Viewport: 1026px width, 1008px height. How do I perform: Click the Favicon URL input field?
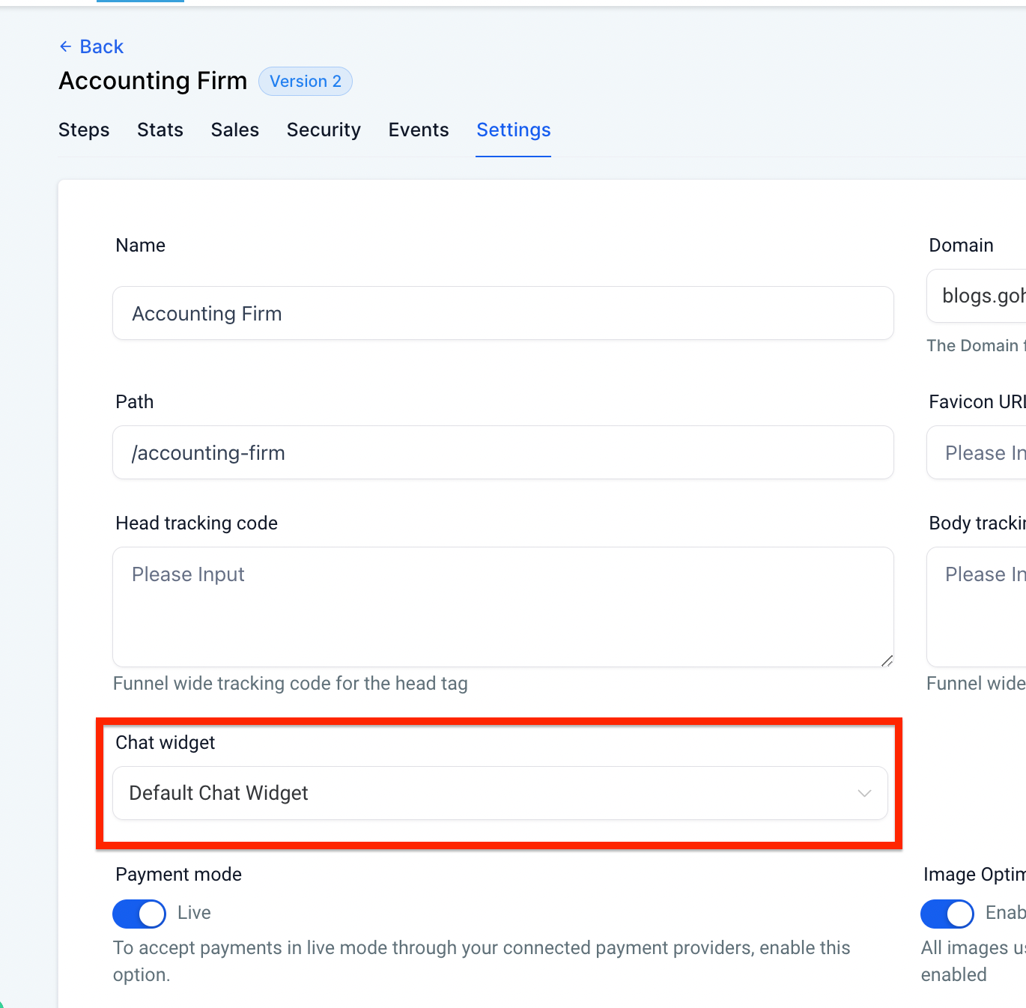[977, 452]
